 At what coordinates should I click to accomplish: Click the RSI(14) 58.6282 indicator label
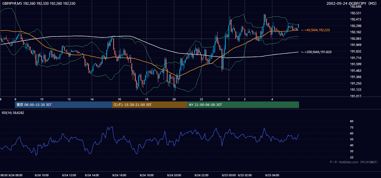click(x=13, y=113)
